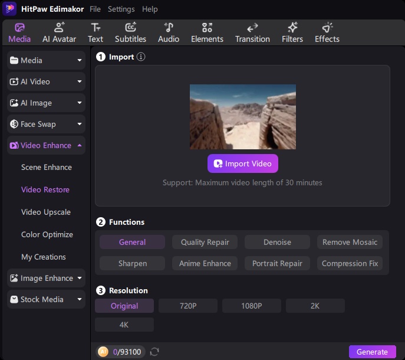405x360 pixels.
Task: Open My Creations in sidebar
Action: [44, 257]
